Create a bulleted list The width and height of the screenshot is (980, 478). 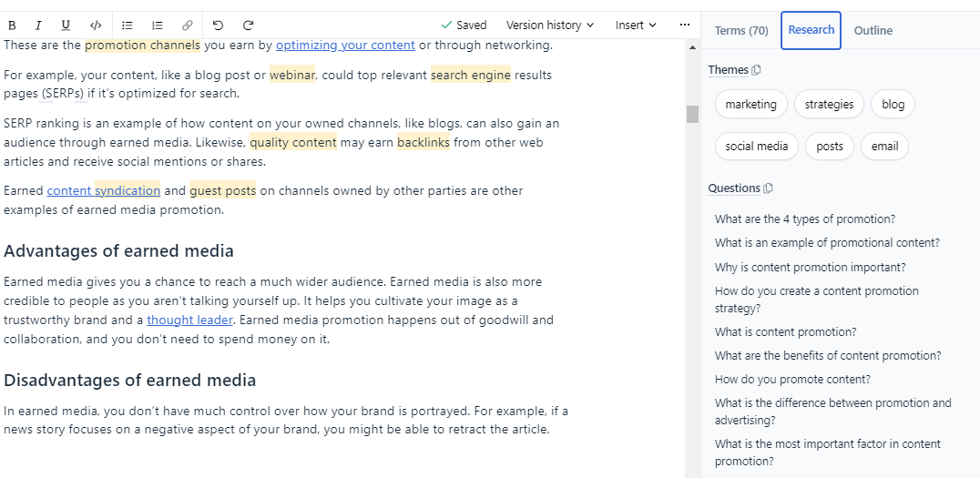128,25
